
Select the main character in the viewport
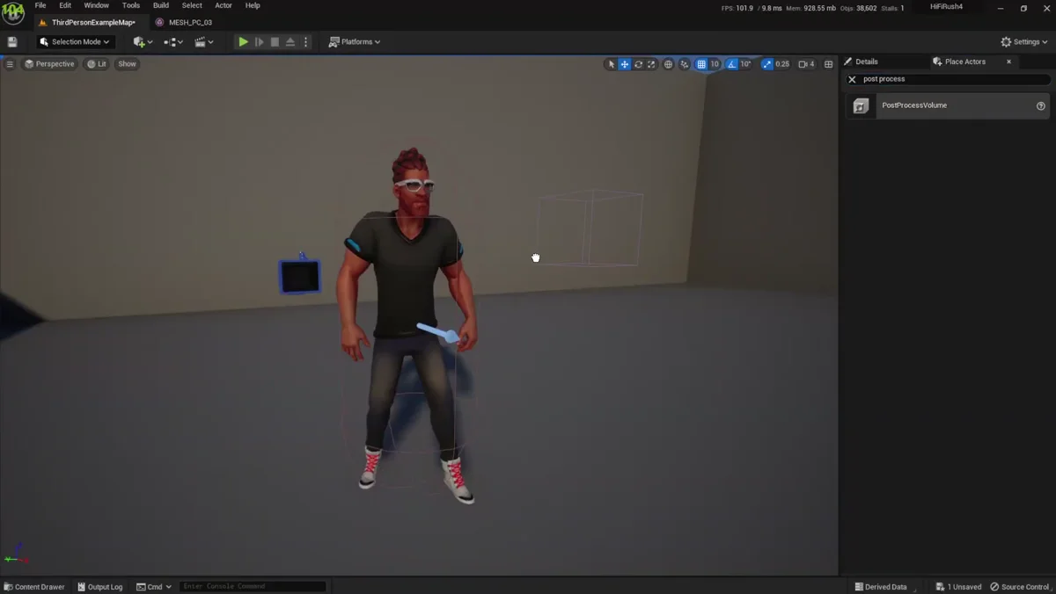[409, 325]
